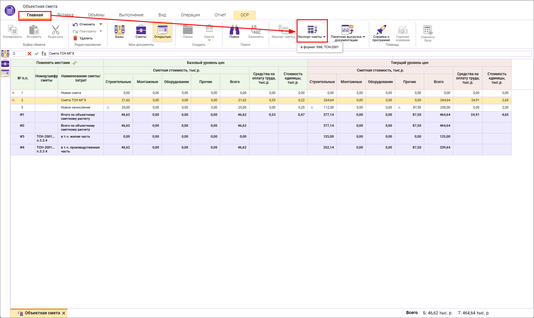Click the Удалить button
The width and height of the screenshot is (534, 318).
click(83, 38)
